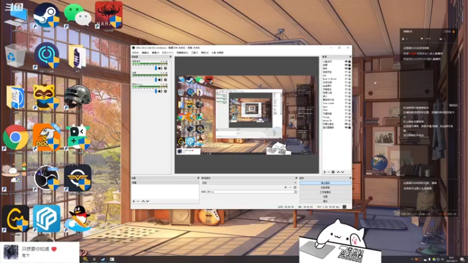Undock the Mixer panel with its pop-out icon

170,57
